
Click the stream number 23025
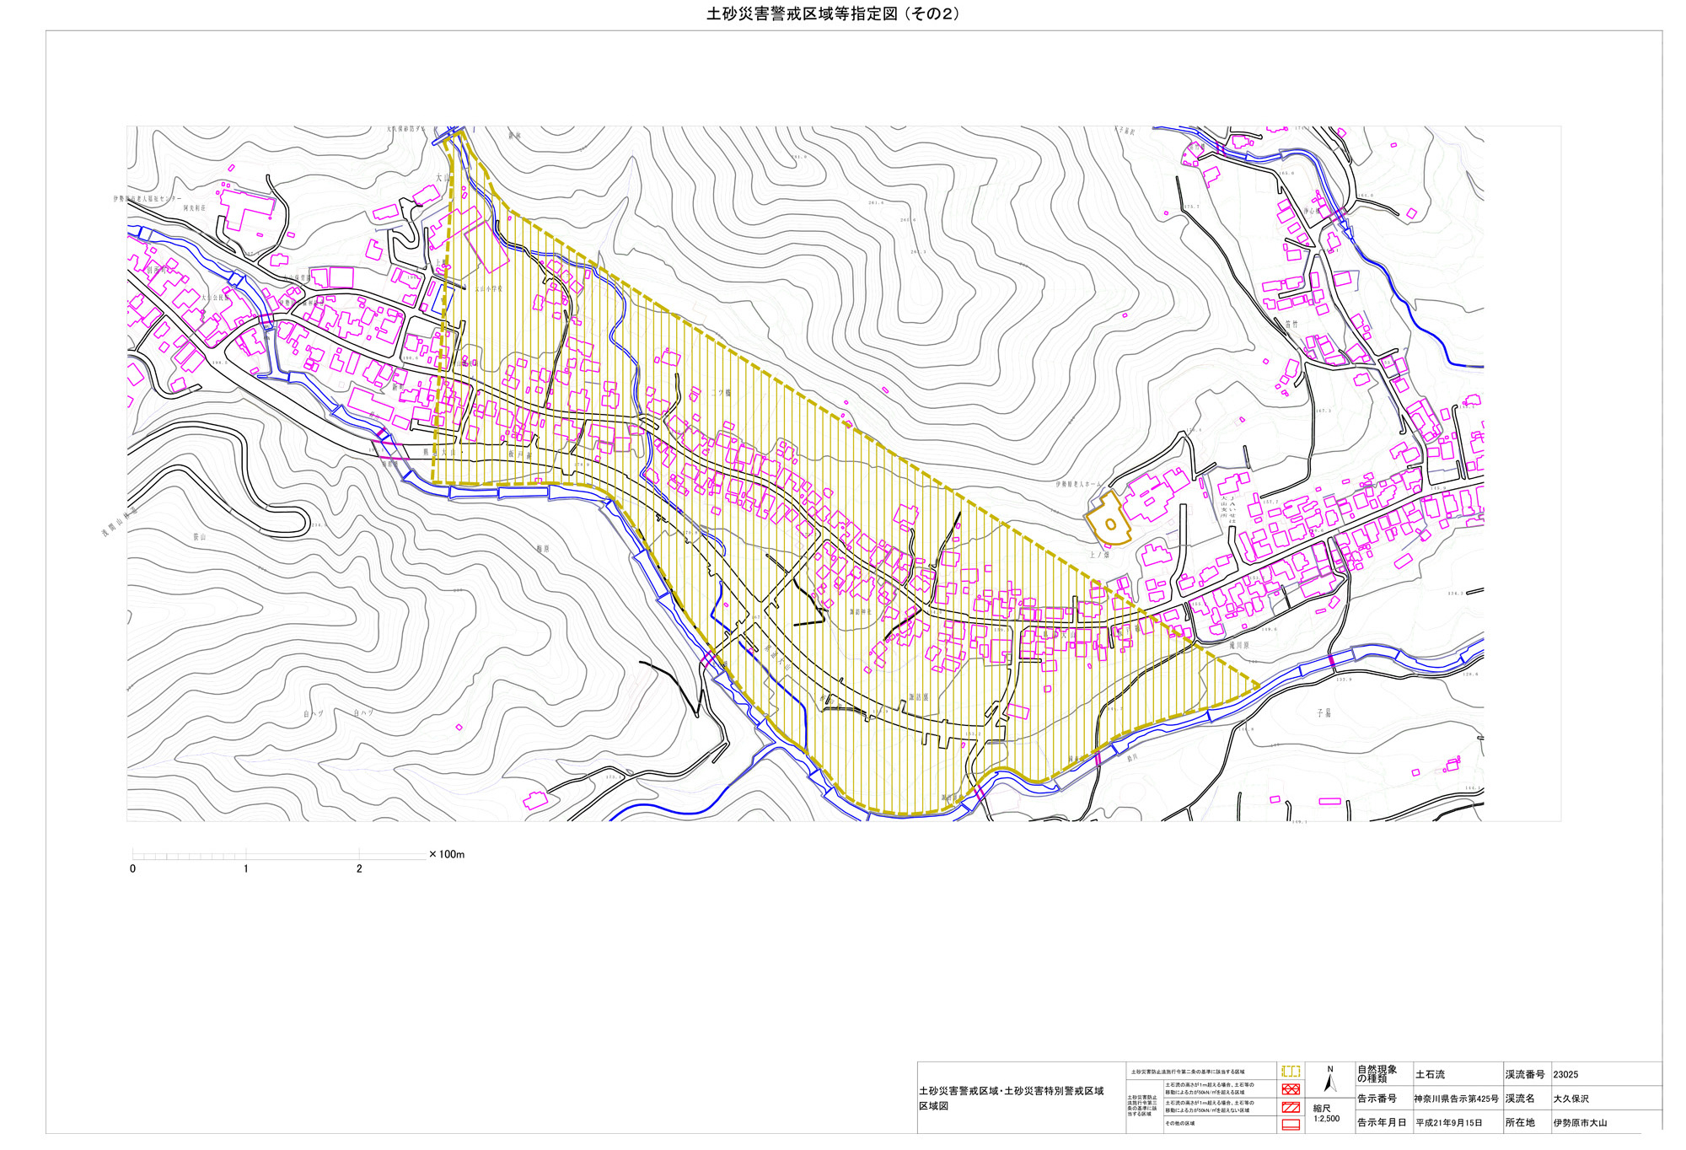[x=1565, y=1074]
